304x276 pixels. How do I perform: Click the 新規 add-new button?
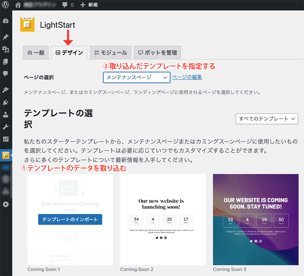[x=89, y=5]
